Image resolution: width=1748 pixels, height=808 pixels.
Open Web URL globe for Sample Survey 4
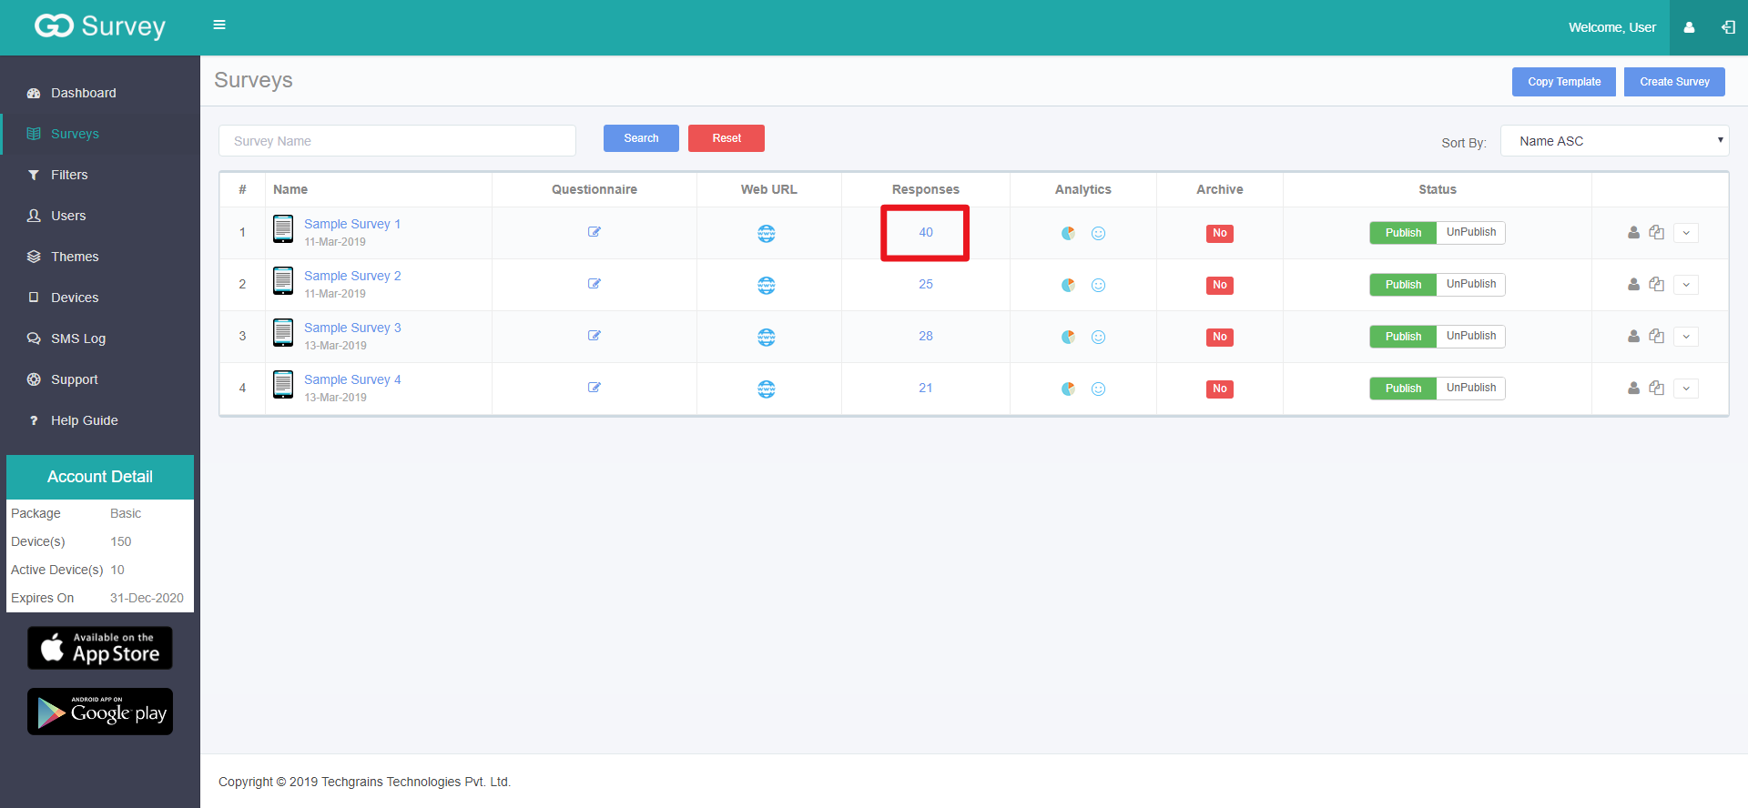click(767, 389)
